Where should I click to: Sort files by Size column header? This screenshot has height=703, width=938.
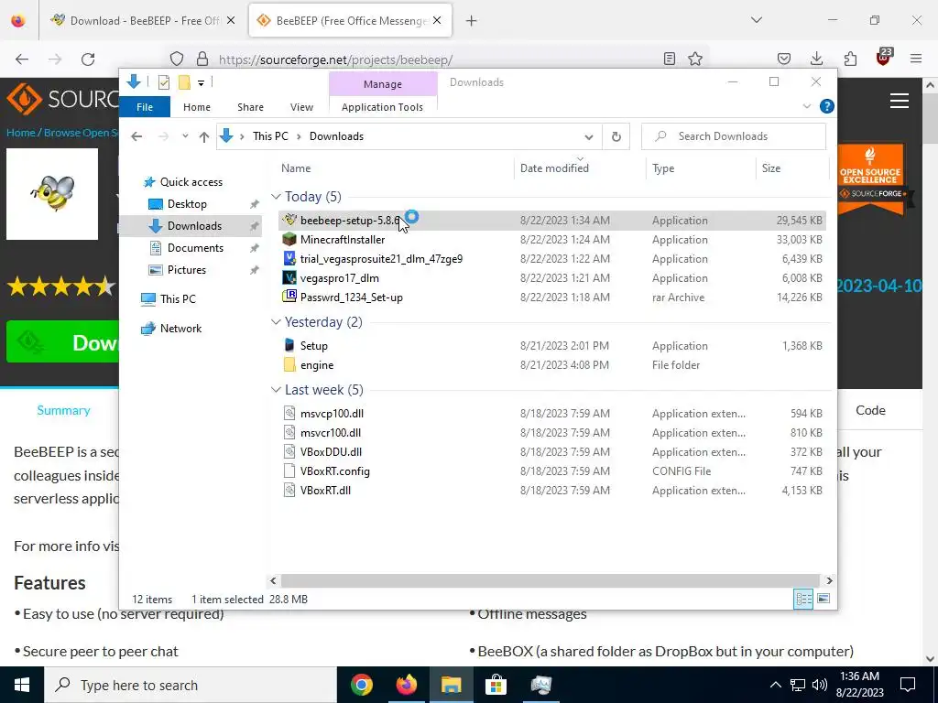(770, 168)
